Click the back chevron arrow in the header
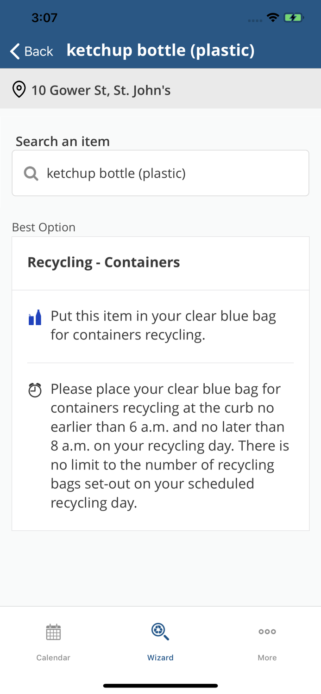 (x=14, y=51)
